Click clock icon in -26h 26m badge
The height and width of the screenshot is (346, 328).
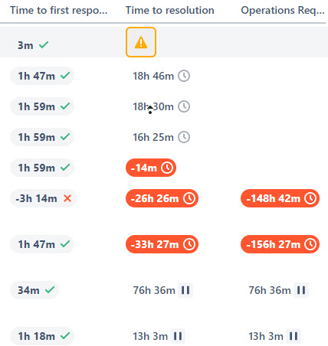pos(189,198)
